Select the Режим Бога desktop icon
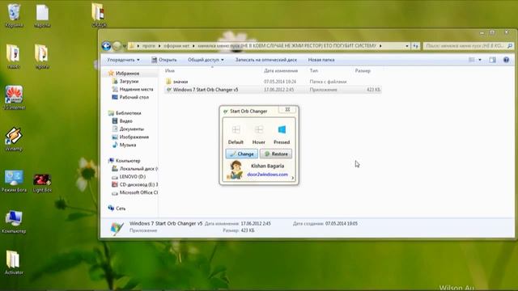 [14, 181]
